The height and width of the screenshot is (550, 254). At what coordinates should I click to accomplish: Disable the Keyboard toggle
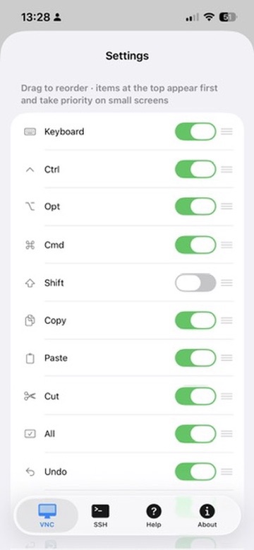tap(195, 131)
